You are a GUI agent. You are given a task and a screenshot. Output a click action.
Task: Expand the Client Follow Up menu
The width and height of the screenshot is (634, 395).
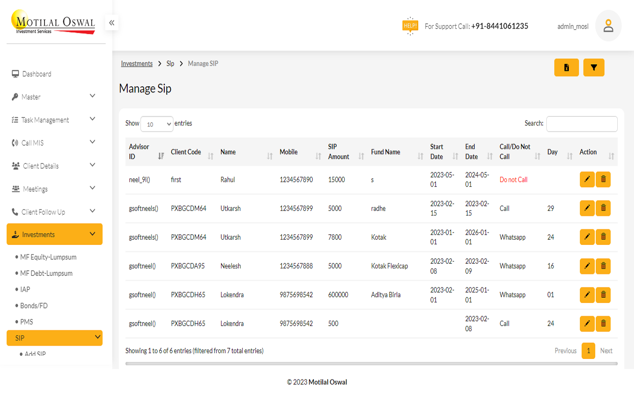[55, 212]
